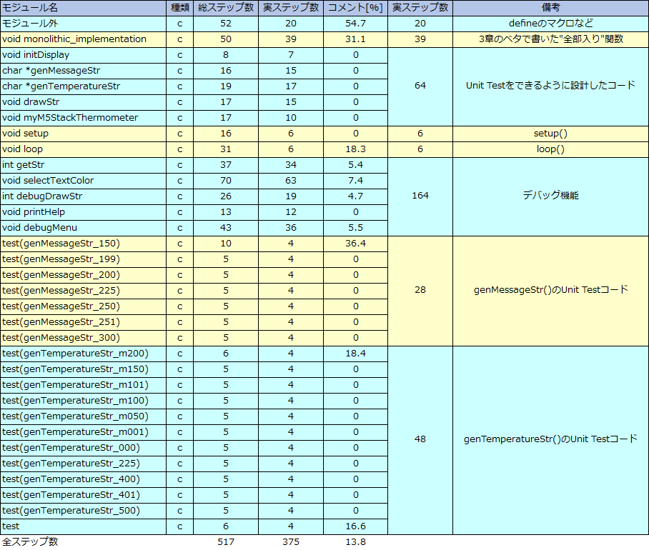This screenshot has height=550, width=649.
Task: Select the void myM5StackThermometer cell
Action: (83, 118)
